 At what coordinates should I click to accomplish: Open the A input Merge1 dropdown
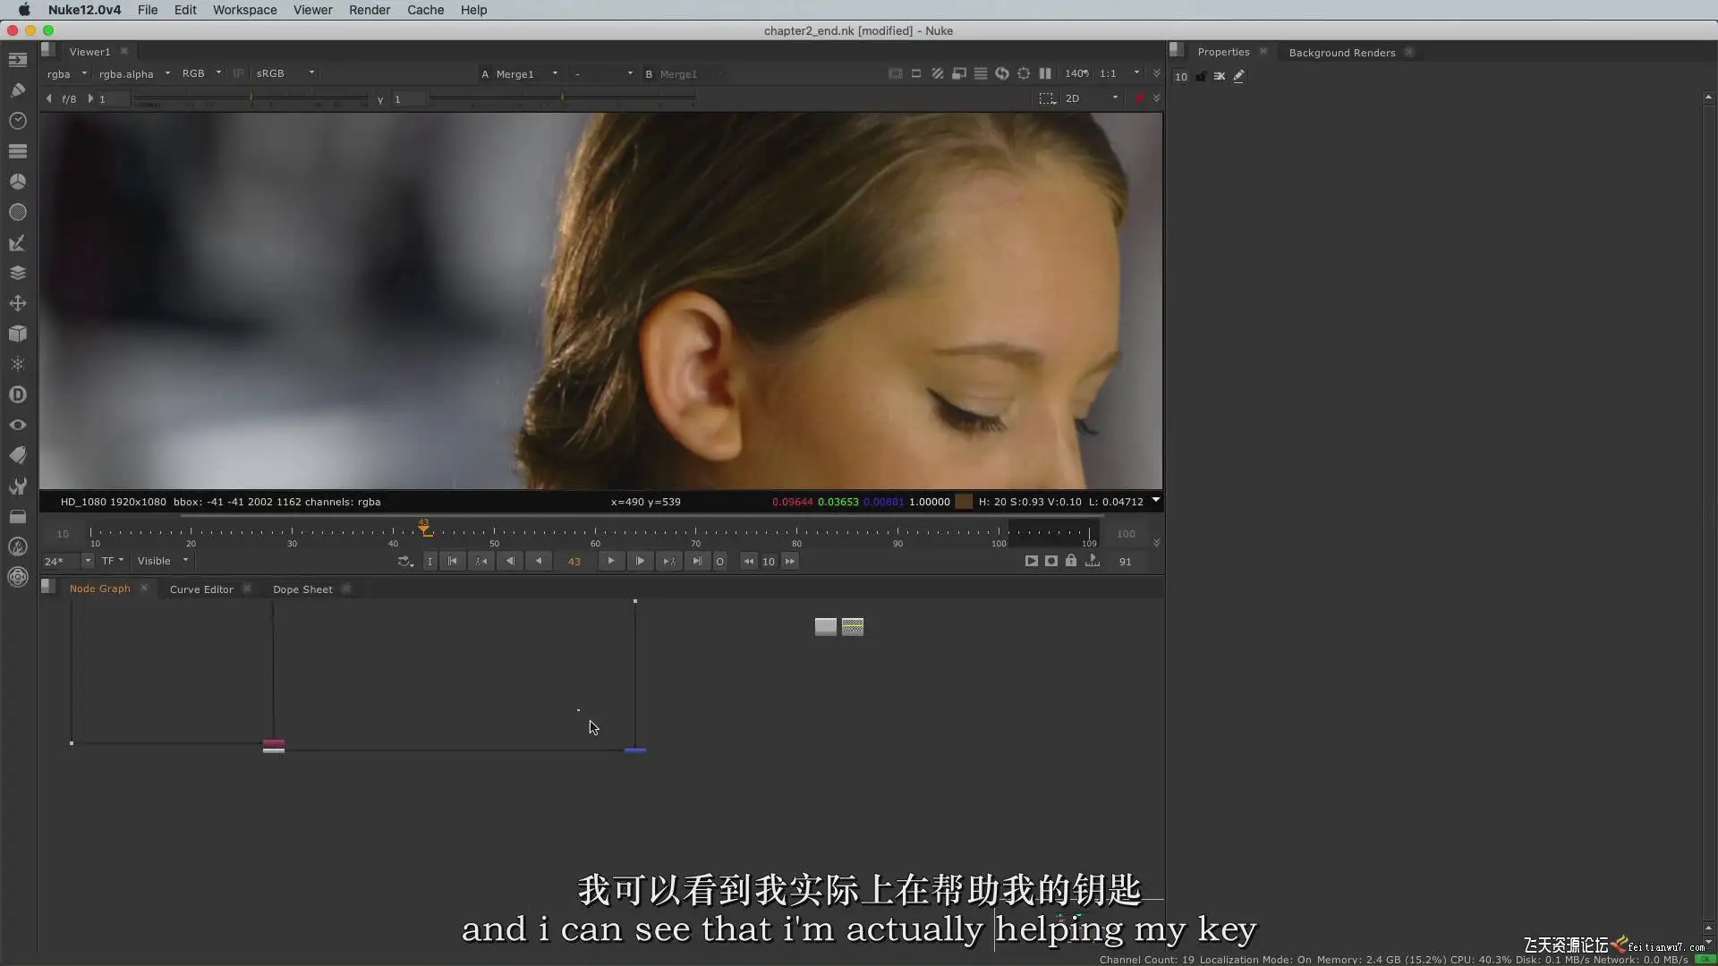tap(526, 73)
